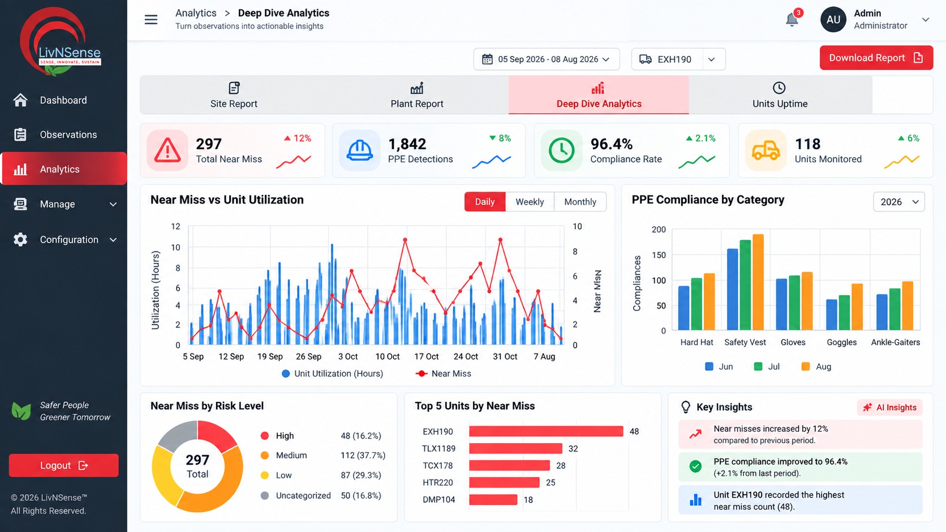Screen dimensions: 946x532
Task: Click the LivNSense logo
Action: click(61, 43)
